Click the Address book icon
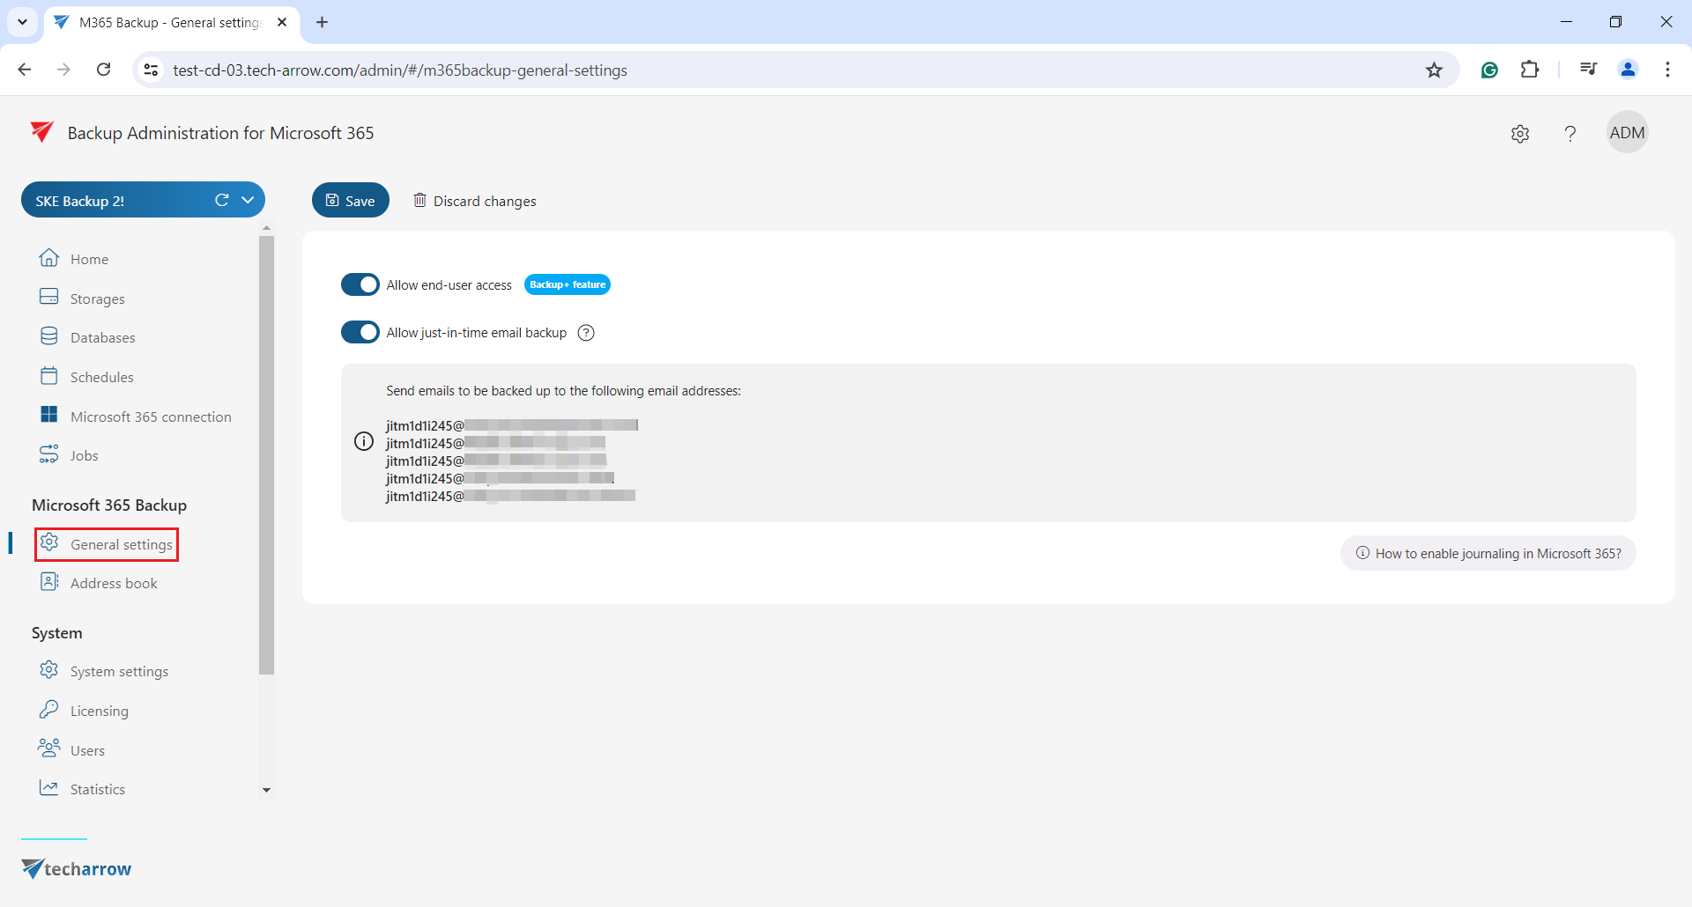This screenshot has height=907, width=1692. tap(49, 582)
